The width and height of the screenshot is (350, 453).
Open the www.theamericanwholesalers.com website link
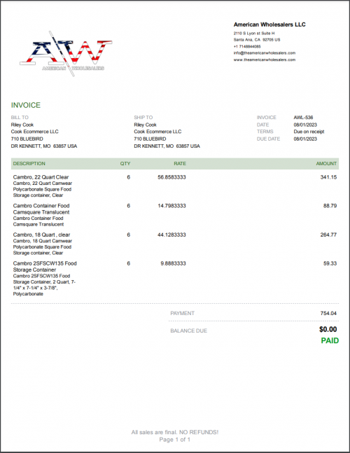[x=264, y=60]
